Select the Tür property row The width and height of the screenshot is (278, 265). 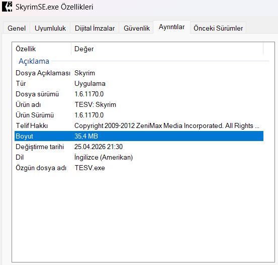point(139,83)
